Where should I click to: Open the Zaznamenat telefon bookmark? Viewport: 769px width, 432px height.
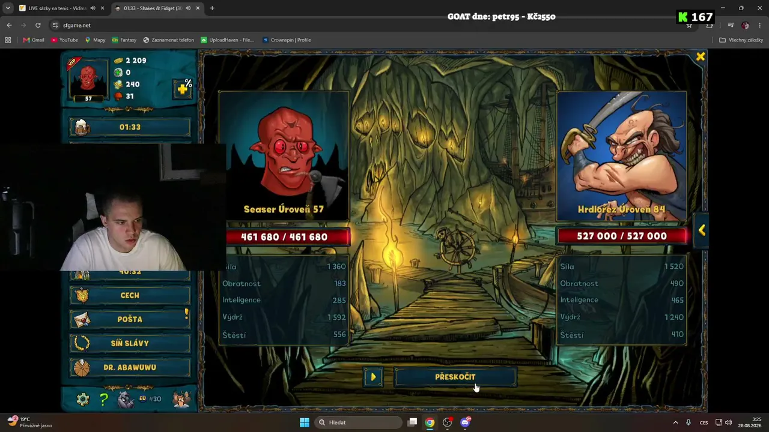pyautogui.click(x=168, y=40)
